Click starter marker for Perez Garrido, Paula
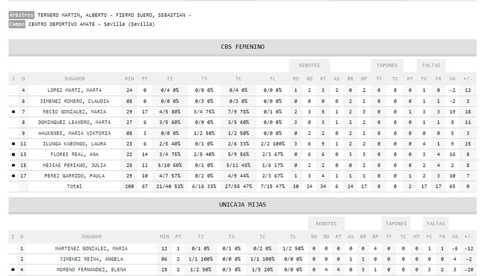This screenshot has width=491, height=276. [13, 176]
